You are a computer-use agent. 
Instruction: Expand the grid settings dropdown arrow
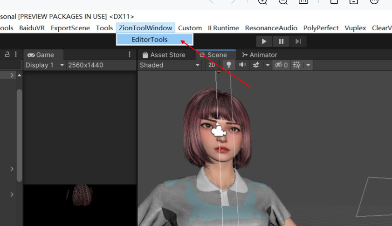[308, 65]
